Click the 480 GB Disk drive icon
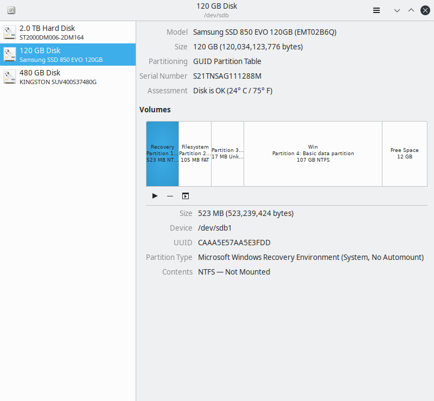Screen dimensions: 434x401 [10, 77]
